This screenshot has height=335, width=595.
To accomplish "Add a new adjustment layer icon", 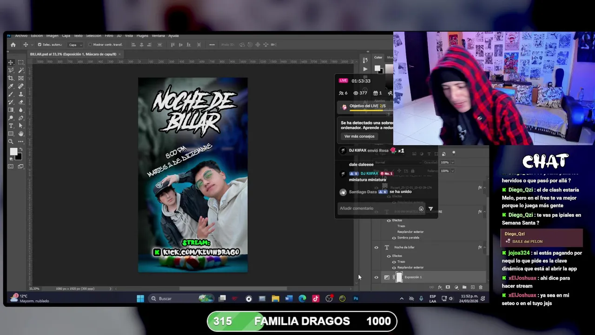I will pos(456,287).
